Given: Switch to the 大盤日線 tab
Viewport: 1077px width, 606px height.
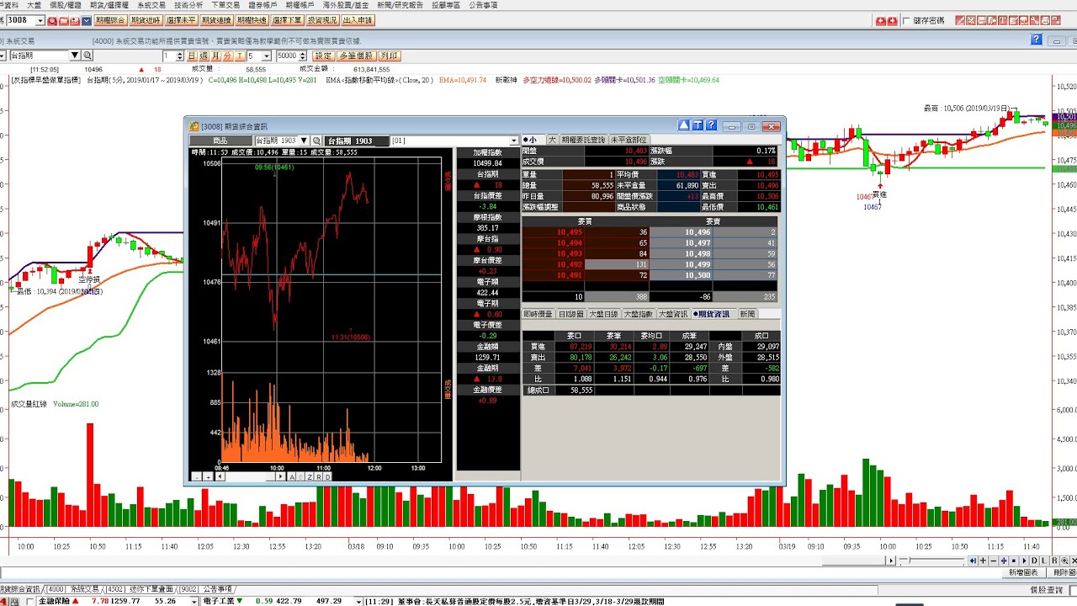Looking at the screenshot, I should (603, 314).
